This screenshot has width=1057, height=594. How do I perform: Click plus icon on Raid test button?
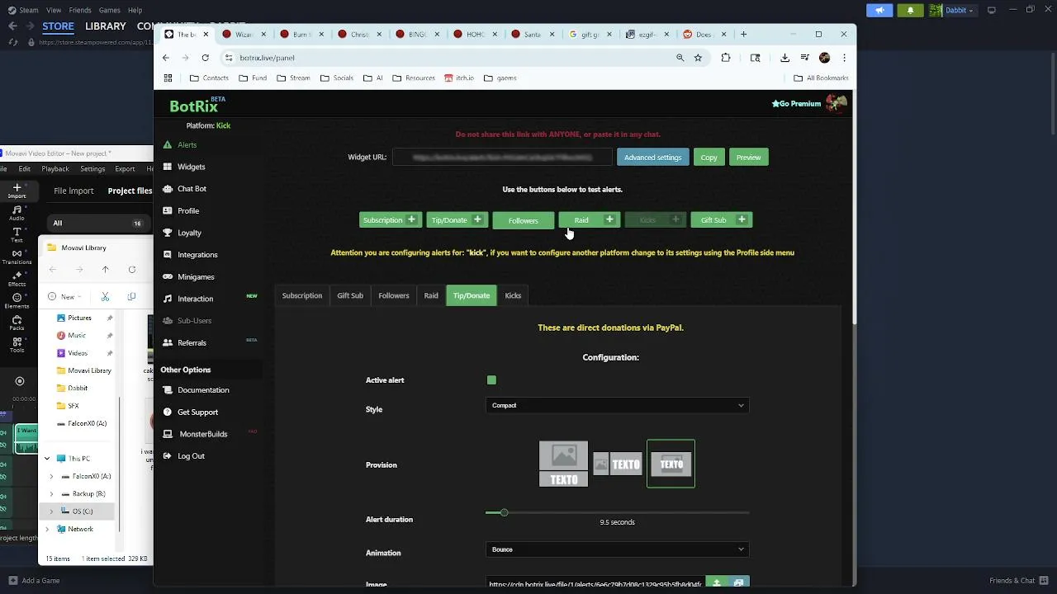coord(609,219)
